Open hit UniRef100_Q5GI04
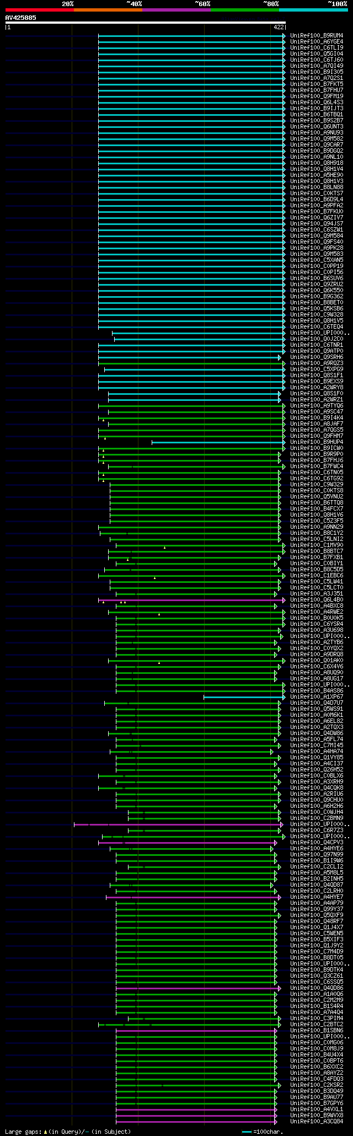The width and height of the screenshot is (353, 1136). tap(317, 54)
